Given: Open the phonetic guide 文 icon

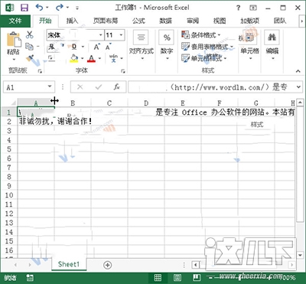Looking at the screenshot, I should [x=113, y=58].
